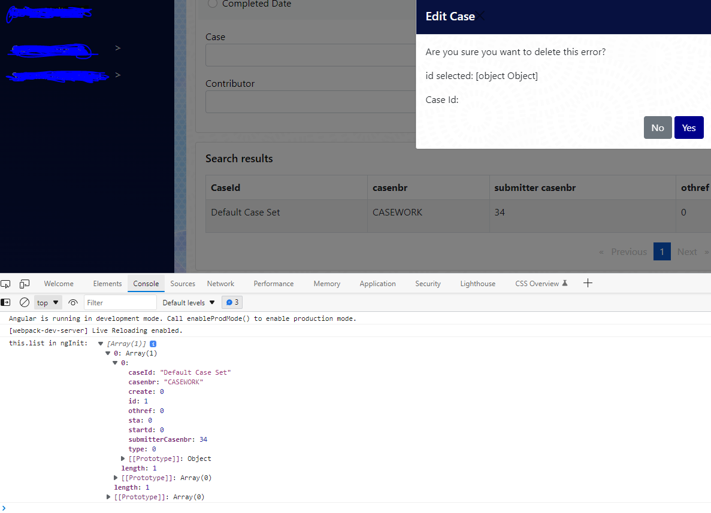Click the caseId: "Default Case Set" property
711x513 pixels.
tap(180, 372)
